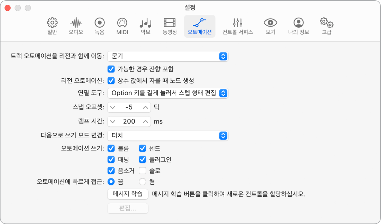Open the 연필 도구 dropdown
The height and width of the screenshot is (224, 381).
168,93
